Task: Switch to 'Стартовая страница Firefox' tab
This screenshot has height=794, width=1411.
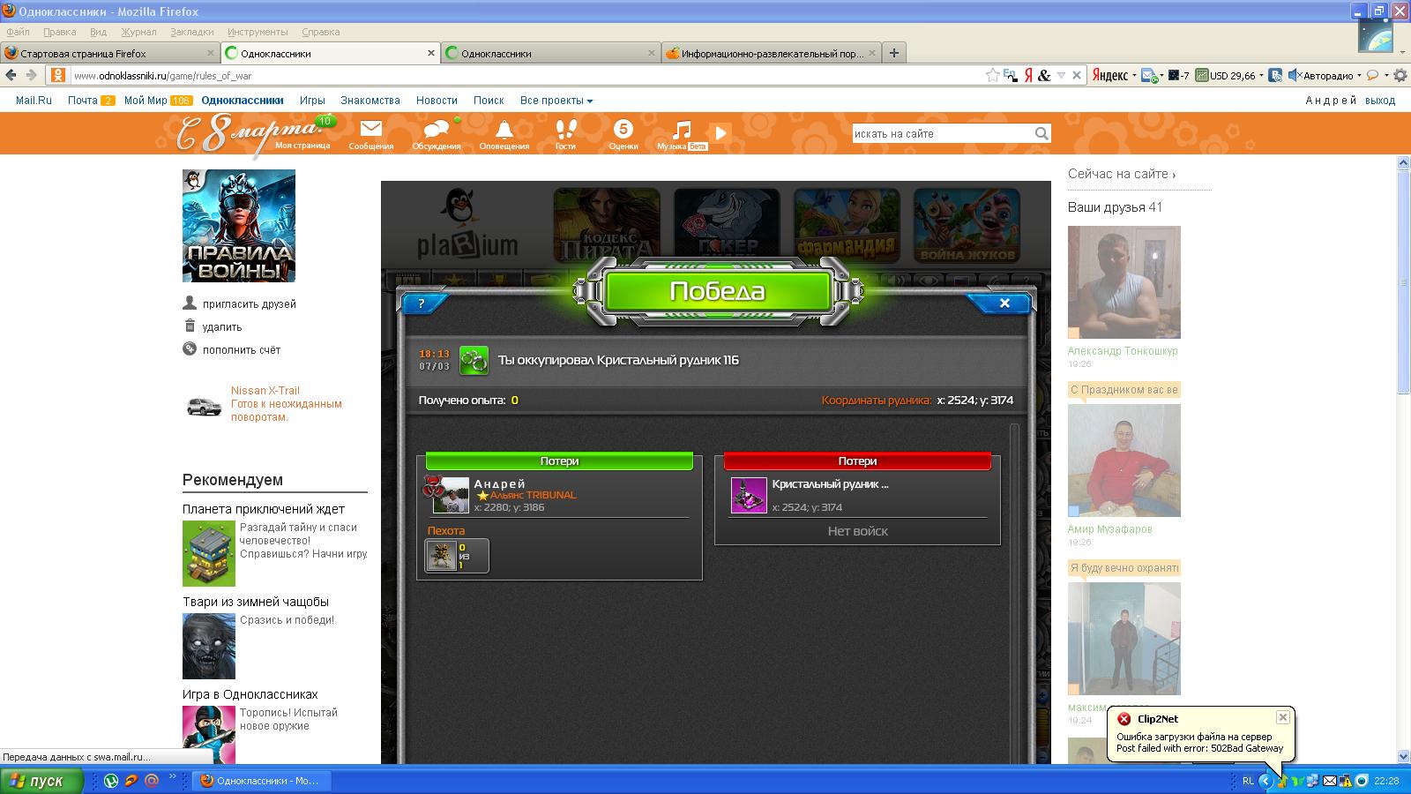Action: (109, 53)
